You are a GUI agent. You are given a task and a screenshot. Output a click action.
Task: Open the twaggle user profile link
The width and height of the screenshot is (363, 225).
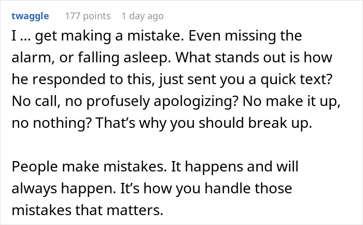click(x=32, y=16)
